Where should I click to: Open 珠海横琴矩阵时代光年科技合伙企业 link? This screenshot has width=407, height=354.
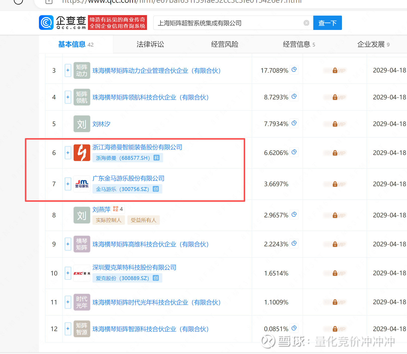pyautogui.click(x=157, y=302)
